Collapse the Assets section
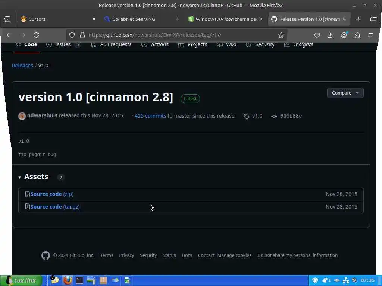Image resolution: width=382 pixels, height=286 pixels. 33,177
